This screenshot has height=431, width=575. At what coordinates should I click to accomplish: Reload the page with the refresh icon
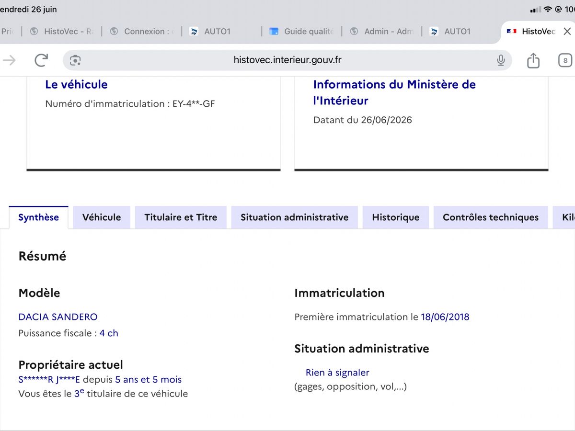click(42, 60)
